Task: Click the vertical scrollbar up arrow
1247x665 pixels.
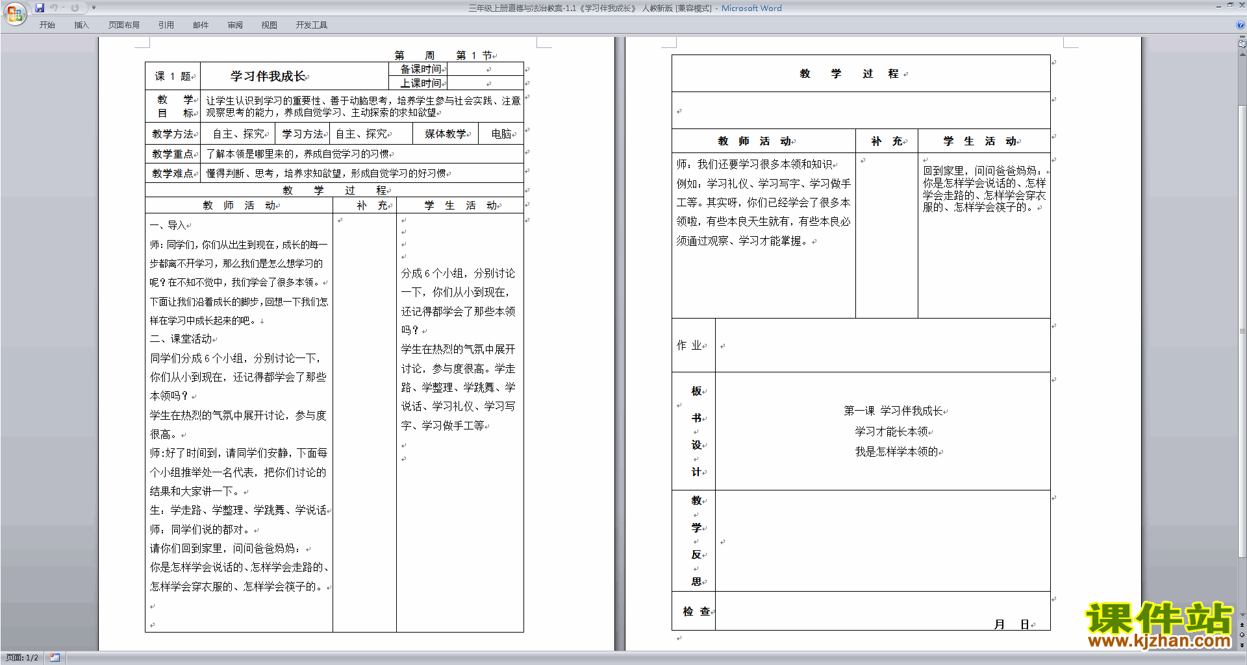Action: [x=1242, y=54]
